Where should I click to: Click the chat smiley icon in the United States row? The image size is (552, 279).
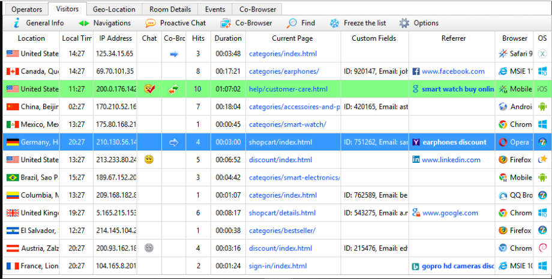coord(149,160)
